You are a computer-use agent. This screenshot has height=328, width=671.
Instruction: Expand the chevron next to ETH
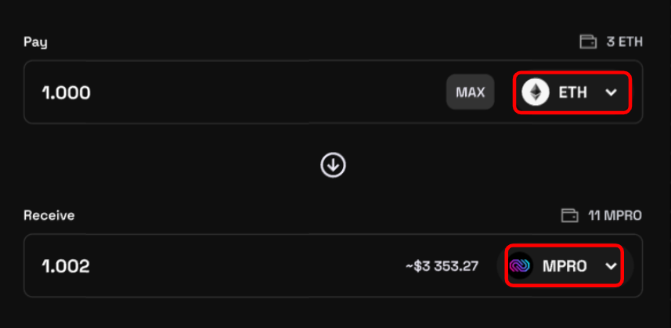611,92
